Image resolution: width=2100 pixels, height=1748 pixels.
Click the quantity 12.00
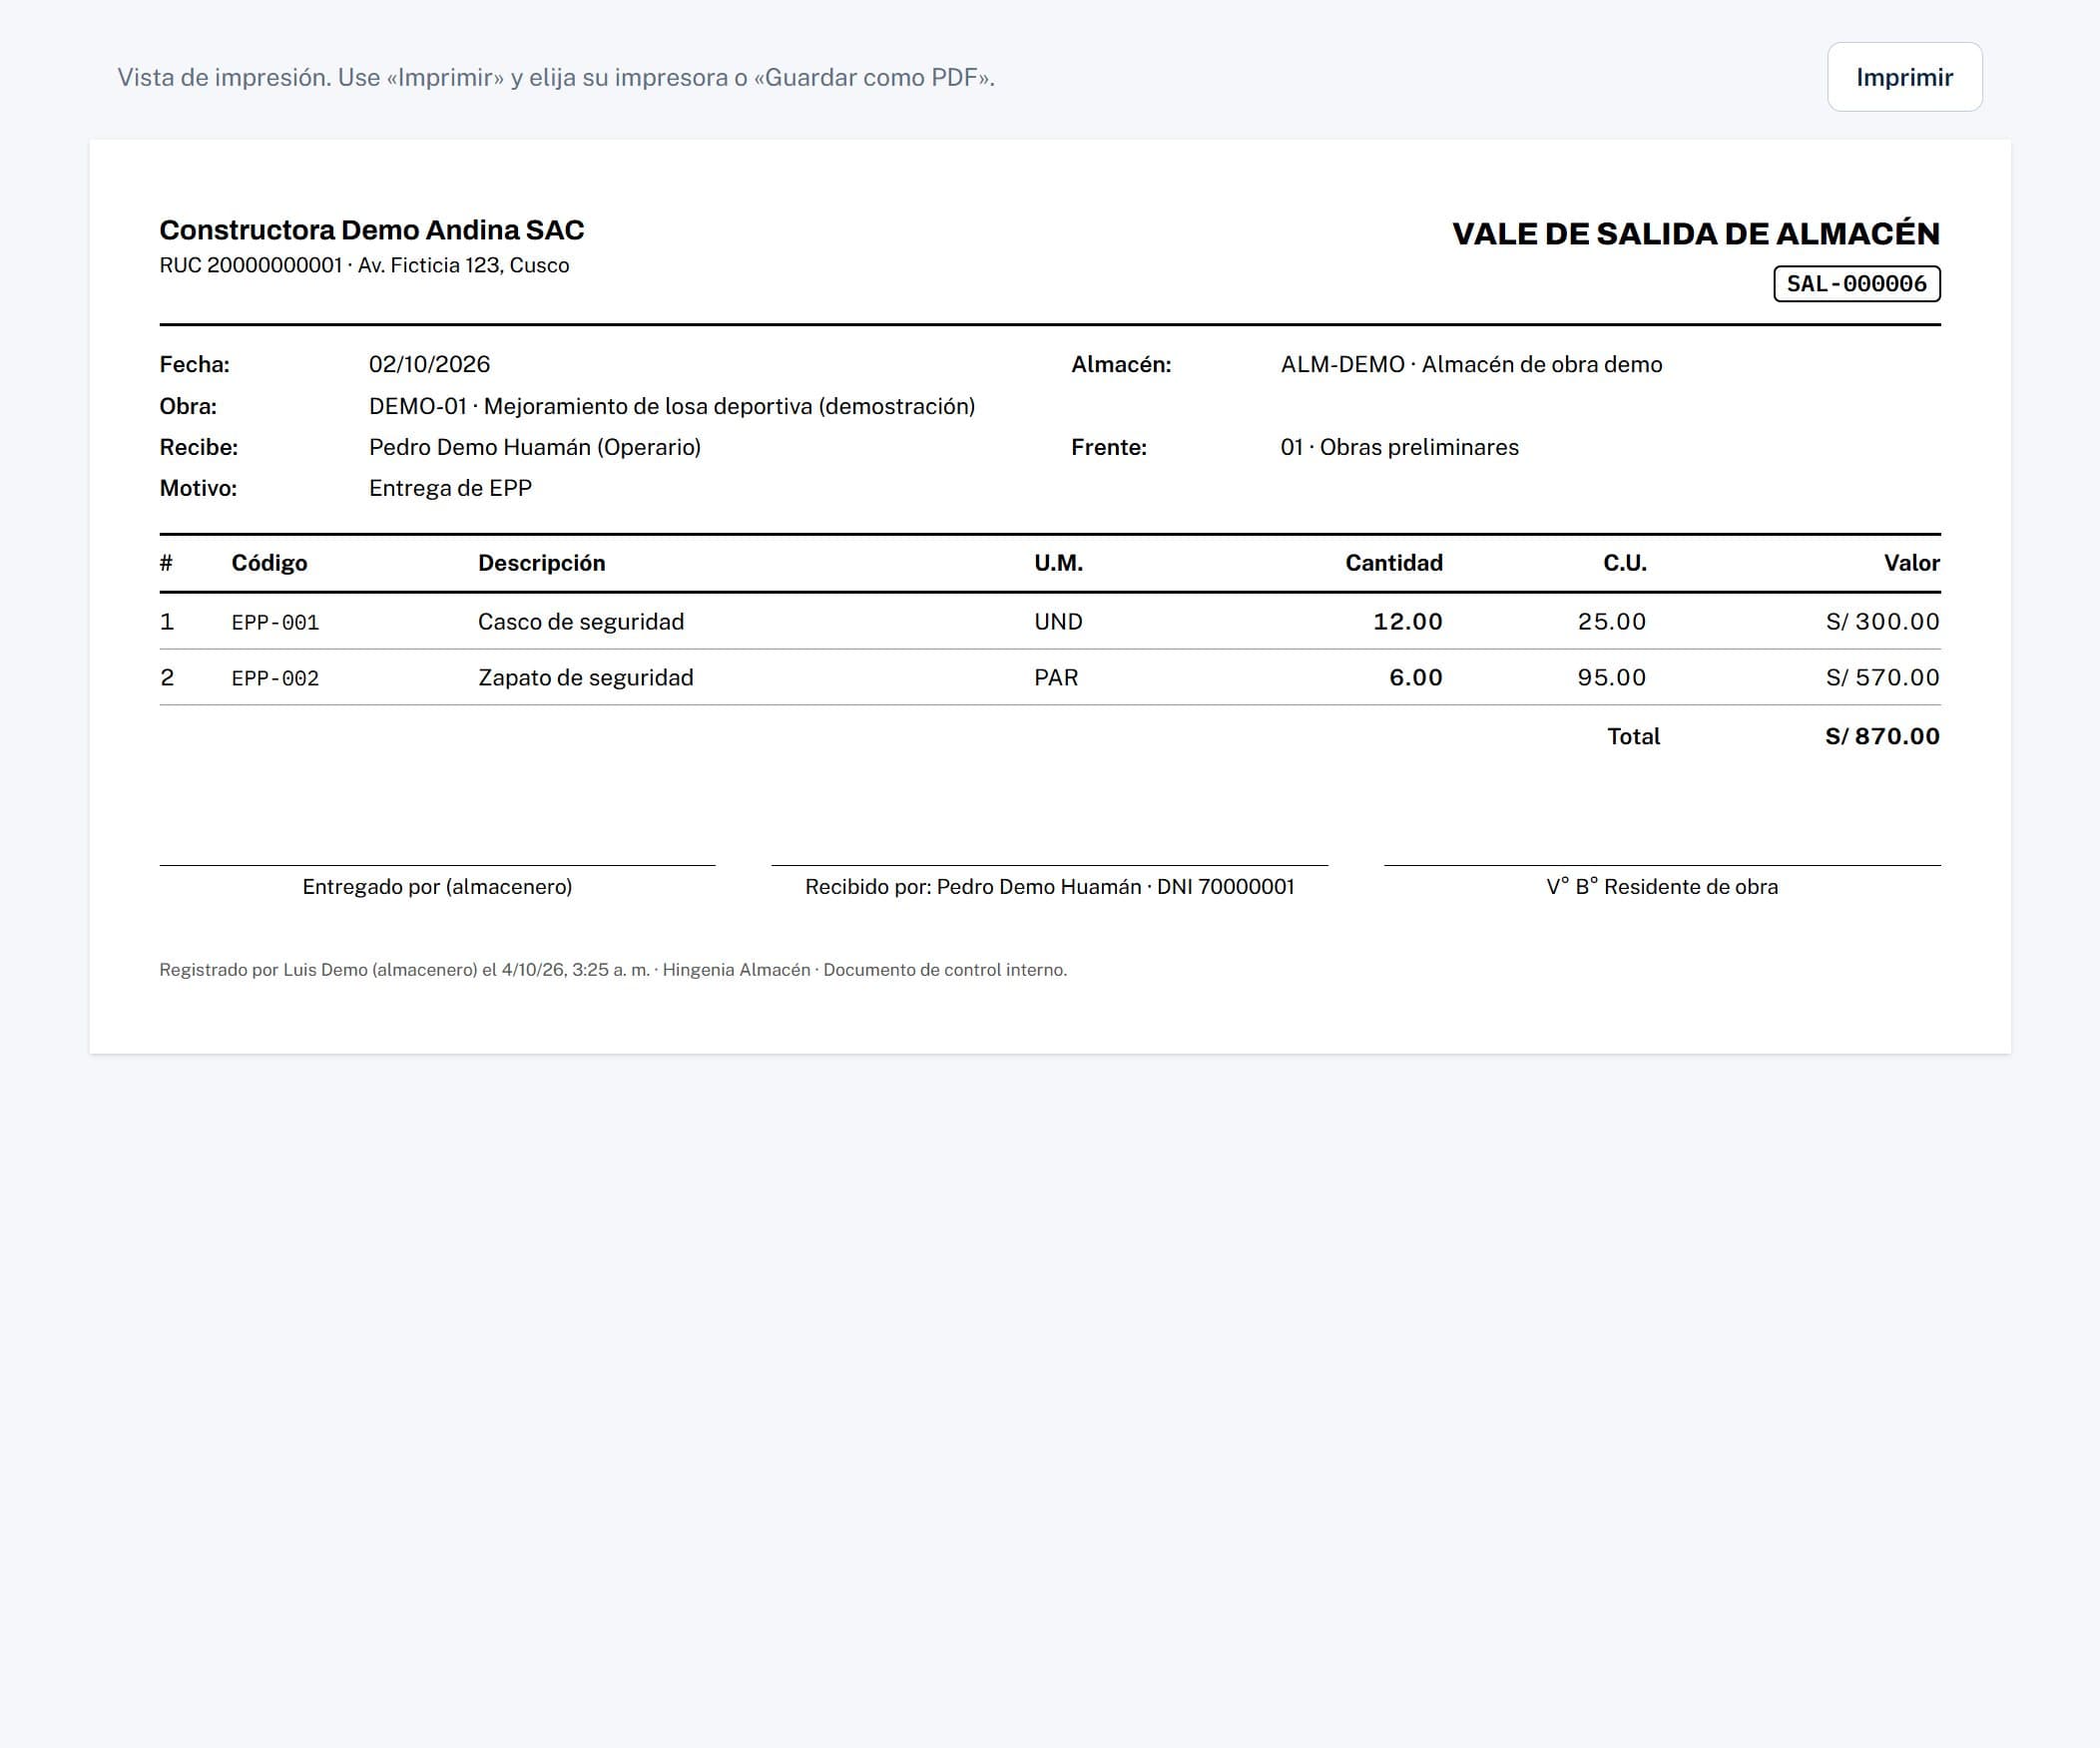(1407, 622)
